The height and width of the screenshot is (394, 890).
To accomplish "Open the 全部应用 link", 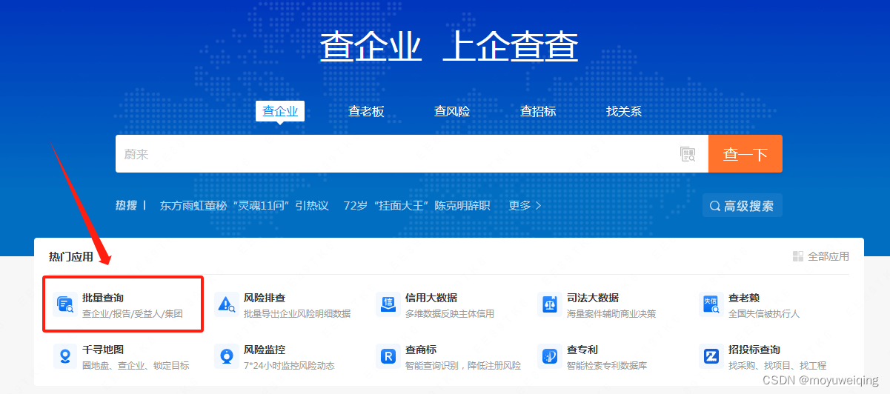I will pos(821,256).
